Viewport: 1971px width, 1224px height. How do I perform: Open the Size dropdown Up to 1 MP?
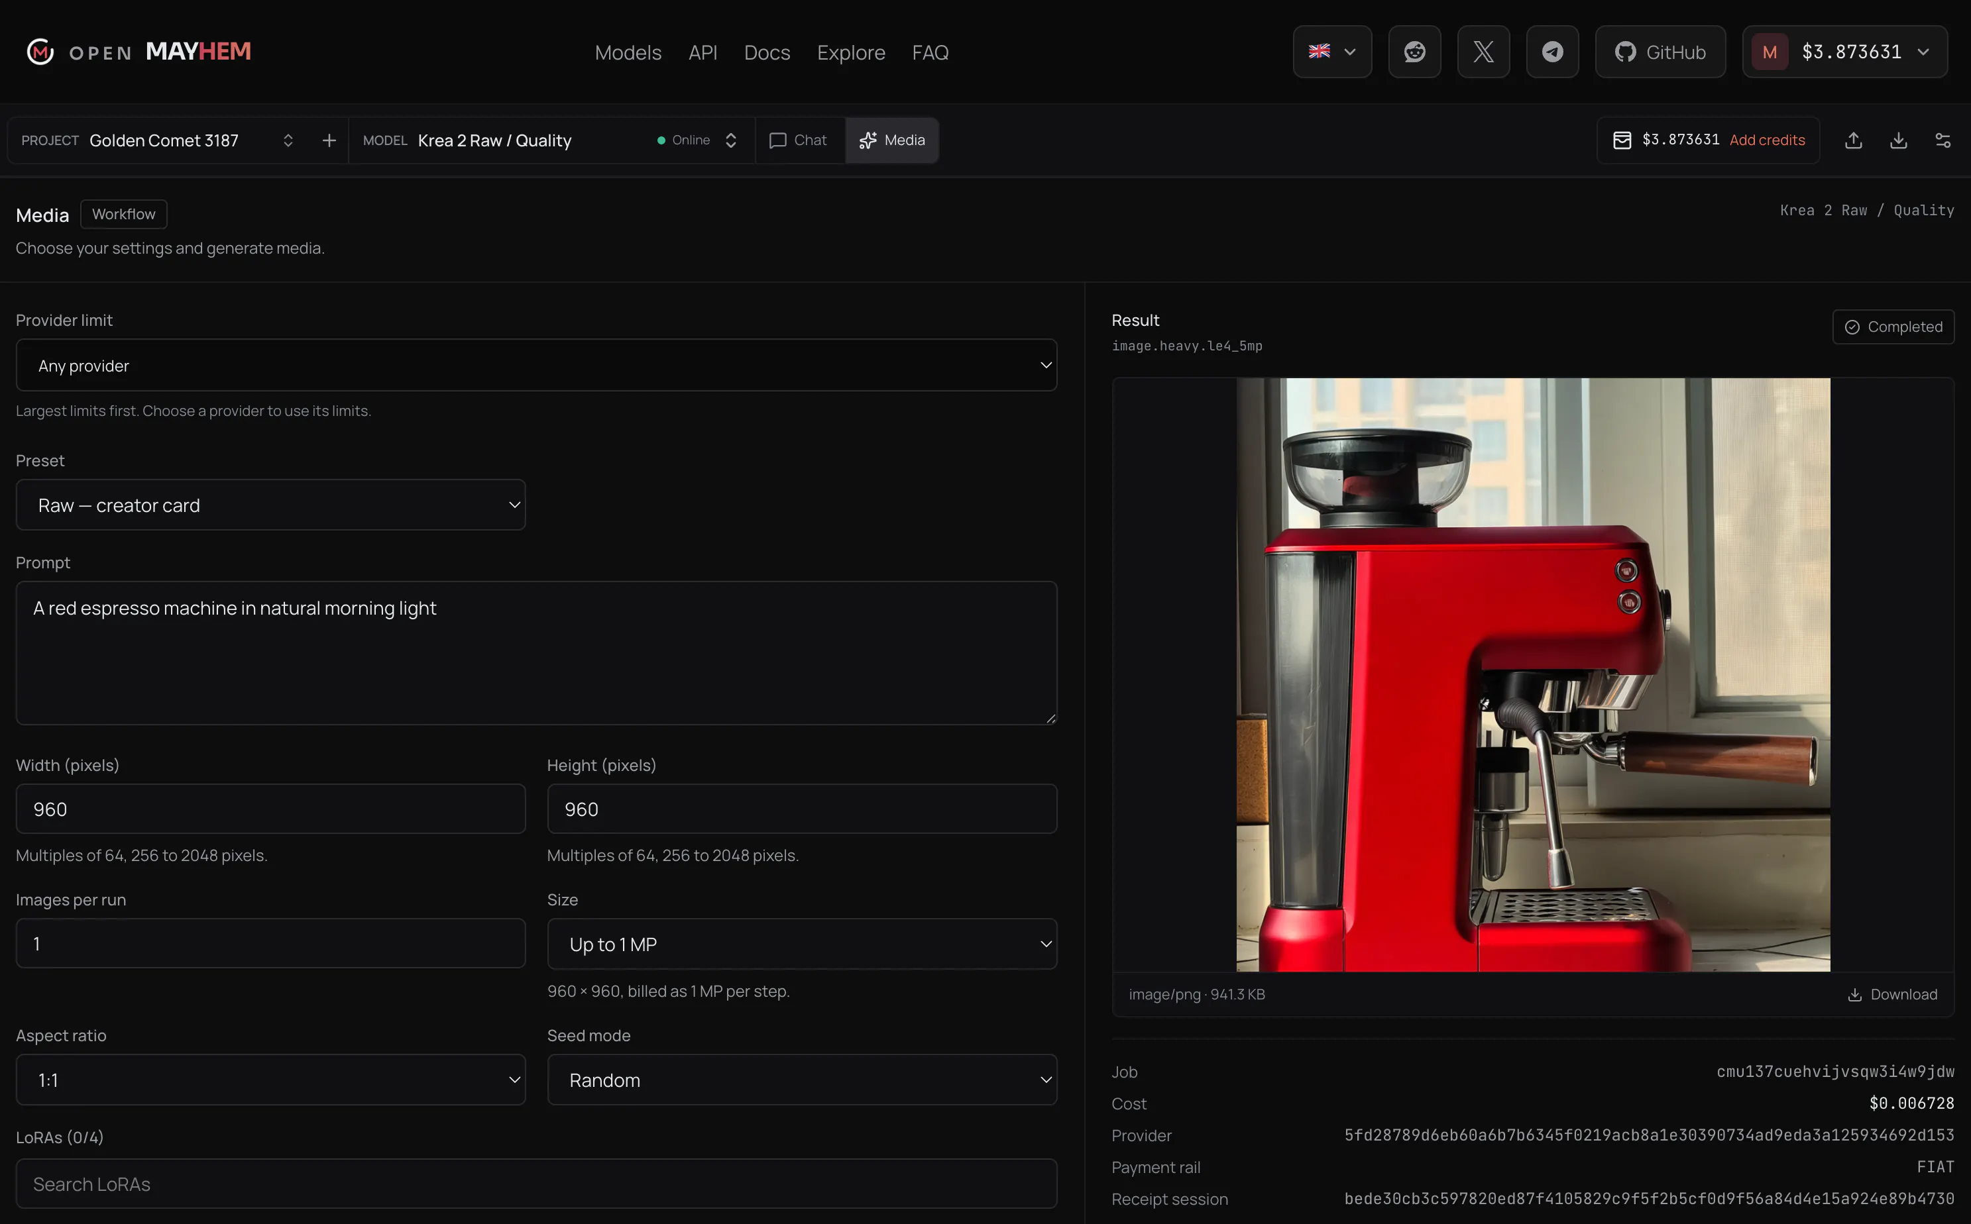(x=802, y=944)
